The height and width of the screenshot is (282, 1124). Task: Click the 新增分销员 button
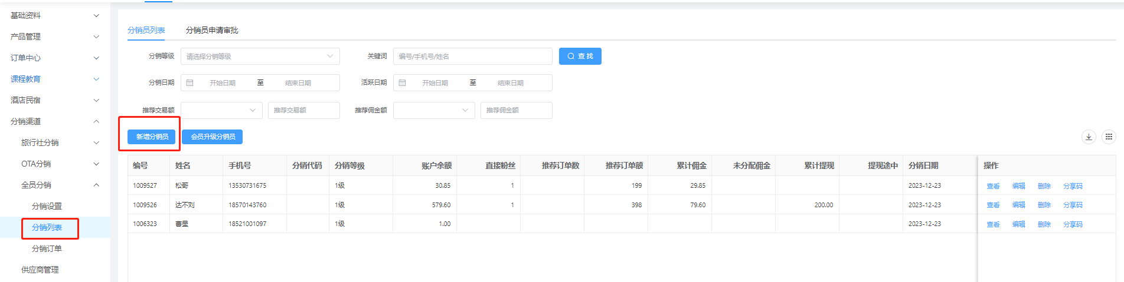(x=152, y=137)
